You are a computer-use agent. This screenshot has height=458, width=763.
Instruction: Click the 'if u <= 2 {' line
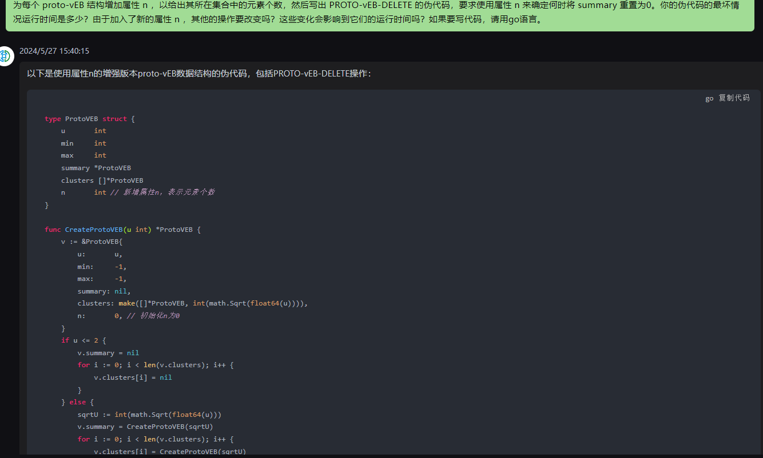click(84, 340)
